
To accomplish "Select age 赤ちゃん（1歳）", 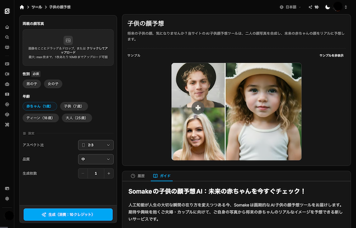I will click(40, 106).
